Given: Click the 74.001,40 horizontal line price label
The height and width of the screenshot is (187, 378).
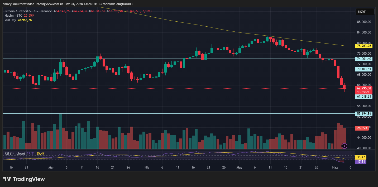Looking at the screenshot, I should pos(364,59).
